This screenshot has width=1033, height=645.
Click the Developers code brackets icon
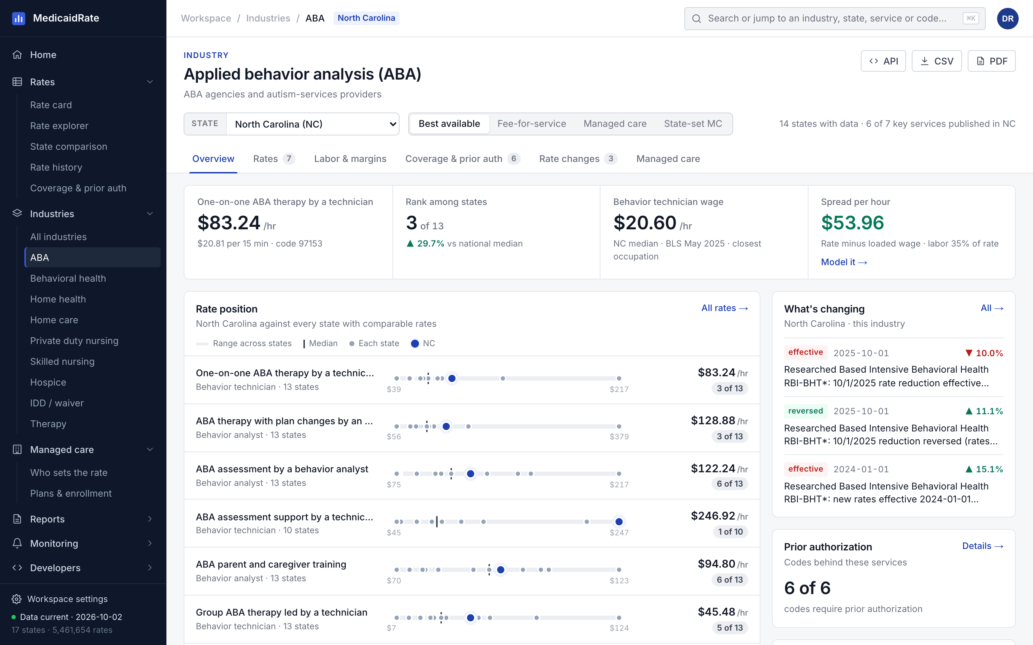17,567
